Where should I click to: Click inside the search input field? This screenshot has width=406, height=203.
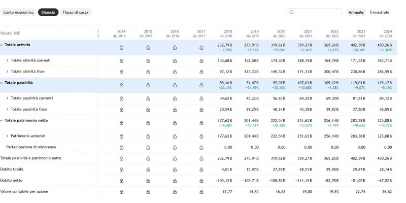pos(317,12)
